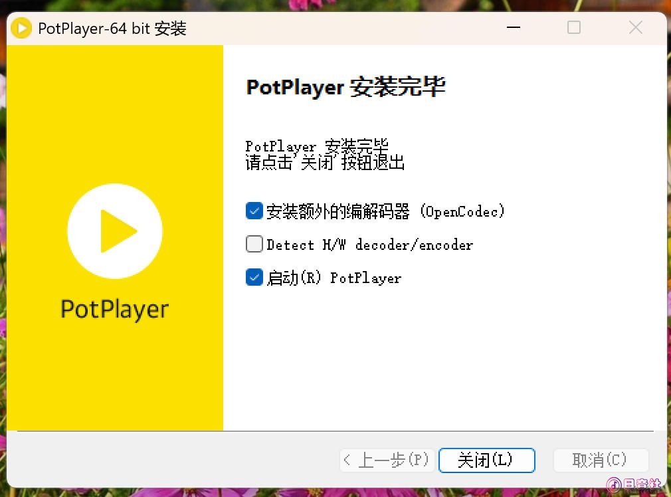Click the 取消(C) cancel button

tap(601, 460)
